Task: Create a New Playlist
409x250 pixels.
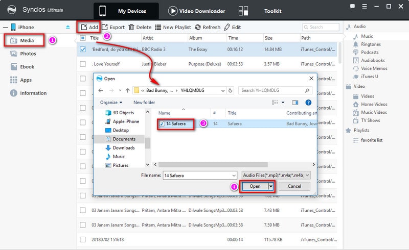Action: [173, 27]
